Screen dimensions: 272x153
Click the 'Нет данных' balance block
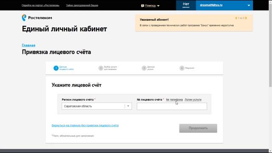pyautogui.click(x=186, y=5)
